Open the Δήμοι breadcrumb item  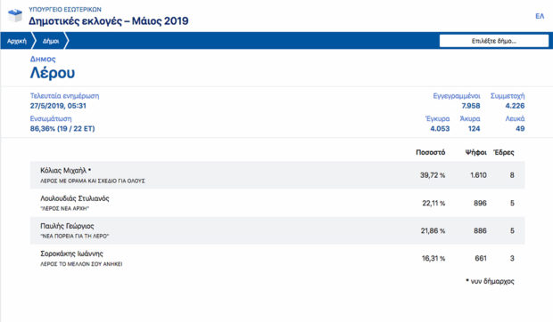51,41
